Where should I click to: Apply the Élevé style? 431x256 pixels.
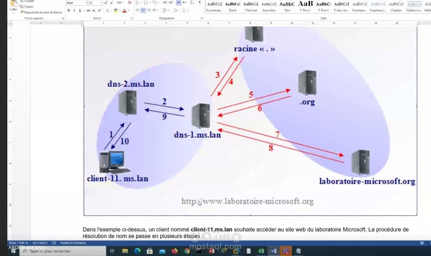click(x=233, y=6)
